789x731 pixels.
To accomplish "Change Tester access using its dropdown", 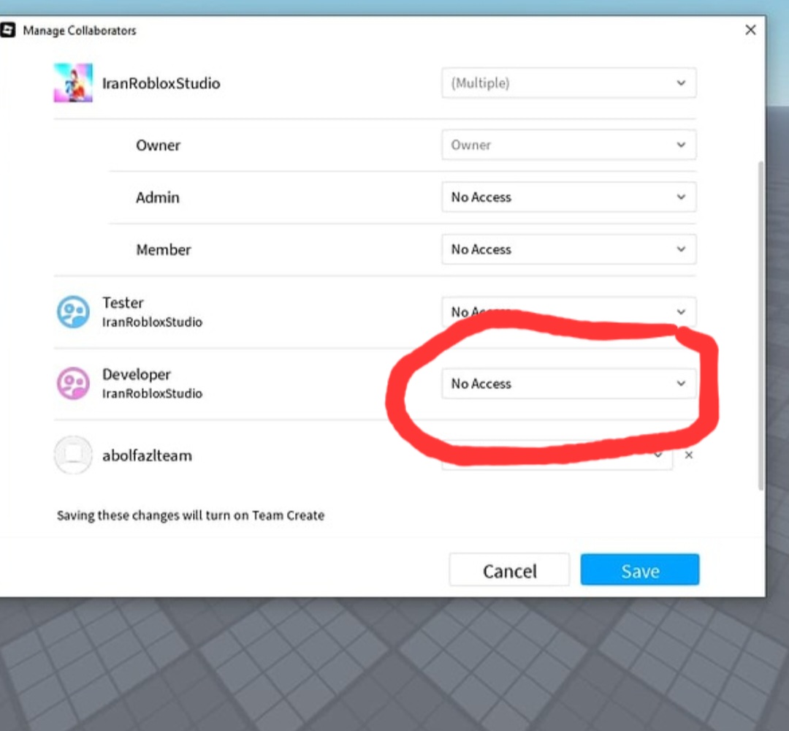I will coord(569,311).
